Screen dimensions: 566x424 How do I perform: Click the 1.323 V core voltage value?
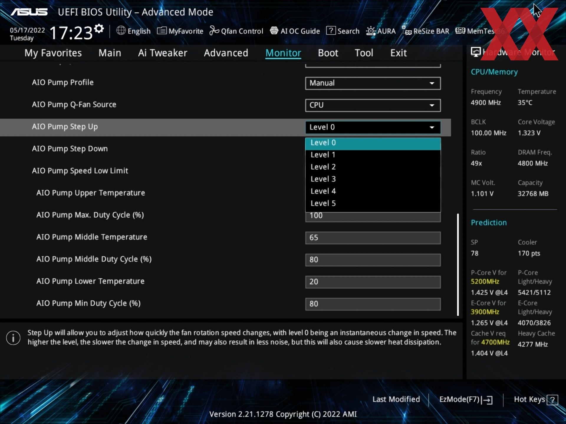point(529,133)
